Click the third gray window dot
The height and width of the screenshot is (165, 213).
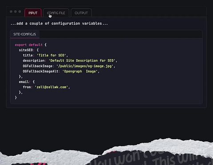point(20,12)
